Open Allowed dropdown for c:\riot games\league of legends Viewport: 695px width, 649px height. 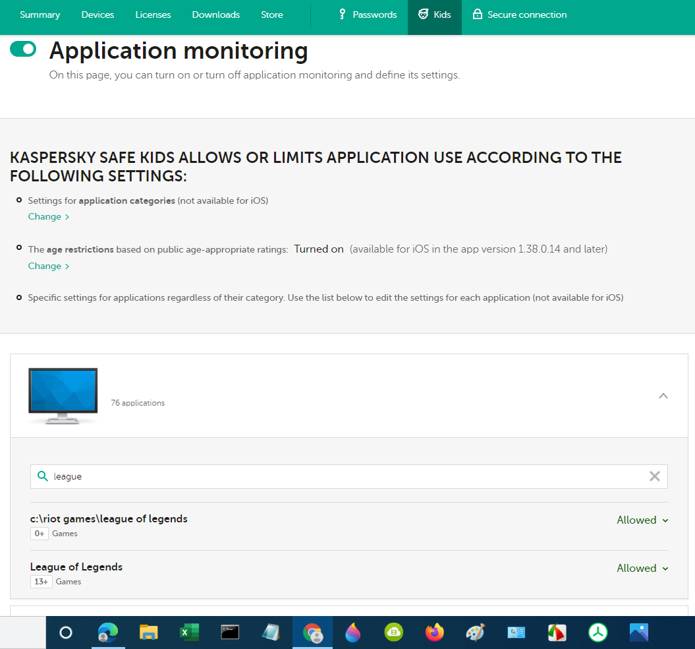(x=642, y=520)
